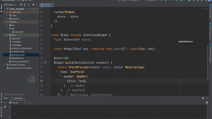Click the Open DevTools icon
This screenshot has height=119, width=212.
[x=30, y=102]
